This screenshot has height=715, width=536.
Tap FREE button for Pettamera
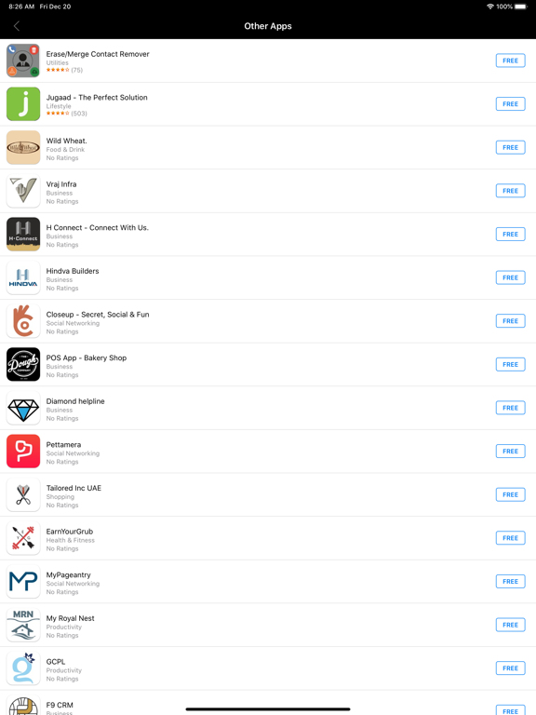pyautogui.click(x=511, y=451)
